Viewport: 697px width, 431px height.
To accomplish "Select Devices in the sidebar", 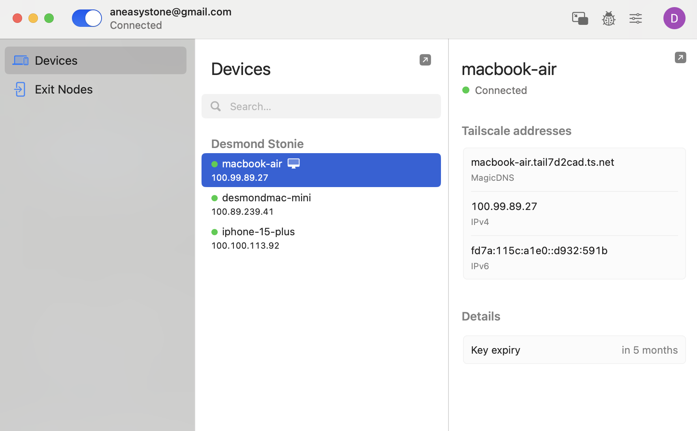I will coord(96,60).
